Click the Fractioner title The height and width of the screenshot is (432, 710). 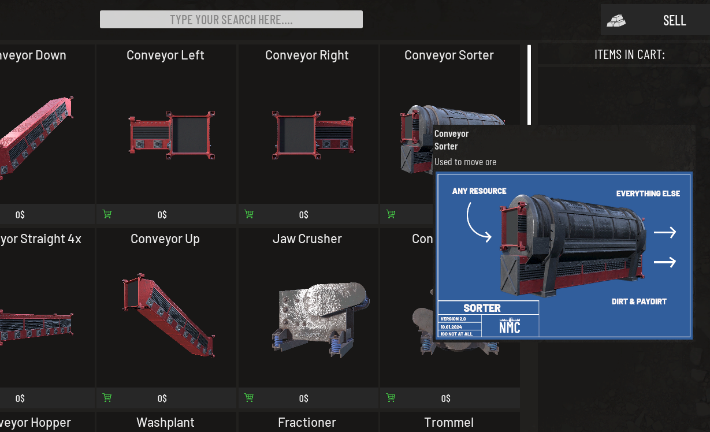pyautogui.click(x=307, y=423)
